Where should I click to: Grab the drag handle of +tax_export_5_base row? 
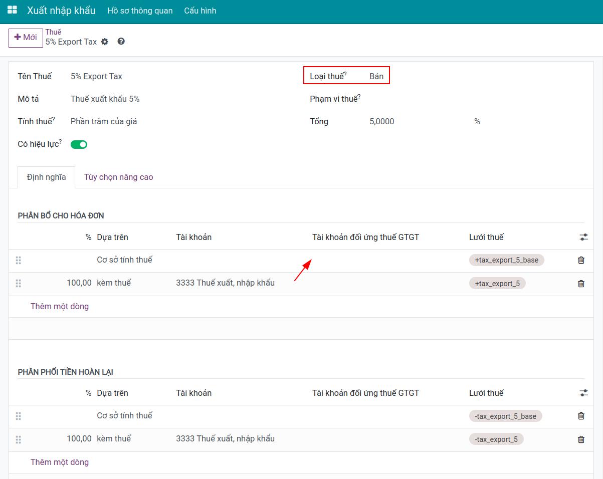tap(19, 260)
